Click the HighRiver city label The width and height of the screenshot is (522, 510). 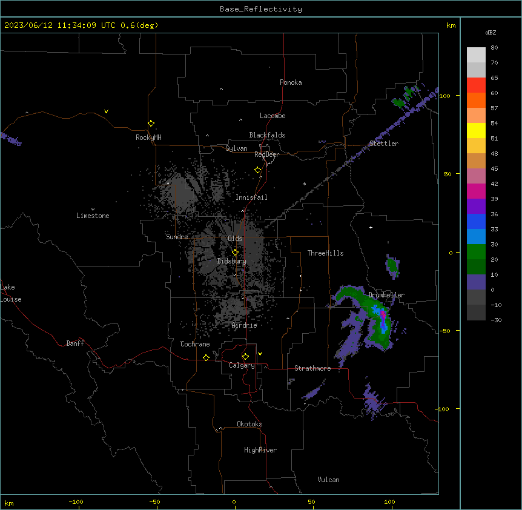coord(260,450)
